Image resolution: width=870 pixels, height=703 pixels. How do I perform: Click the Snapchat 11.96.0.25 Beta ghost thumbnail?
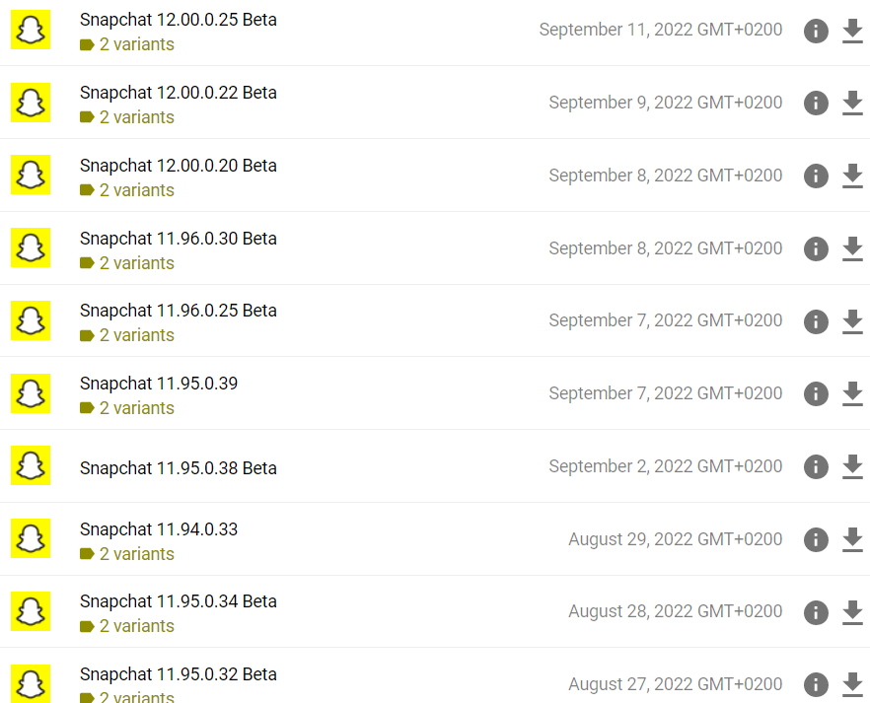(x=31, y=320)
